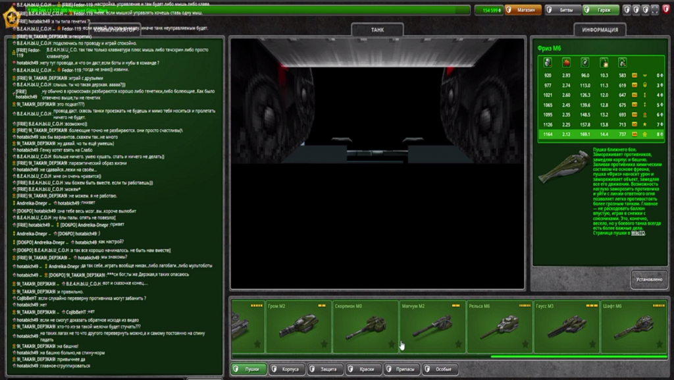Click the green turret list scrollbar
Viewport: 674px width, 380px height.
tap(579, 356)
